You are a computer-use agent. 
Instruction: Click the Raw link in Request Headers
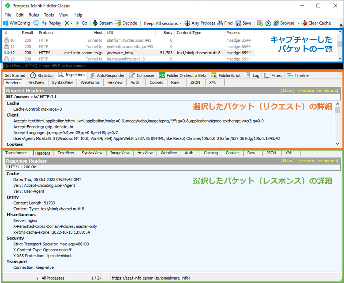pyautogui.click(x=287, y=90)
